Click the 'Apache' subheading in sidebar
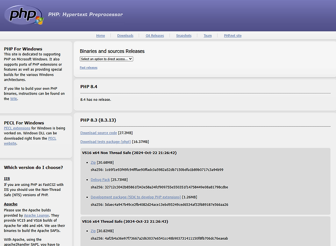 (x=11, y=204)
